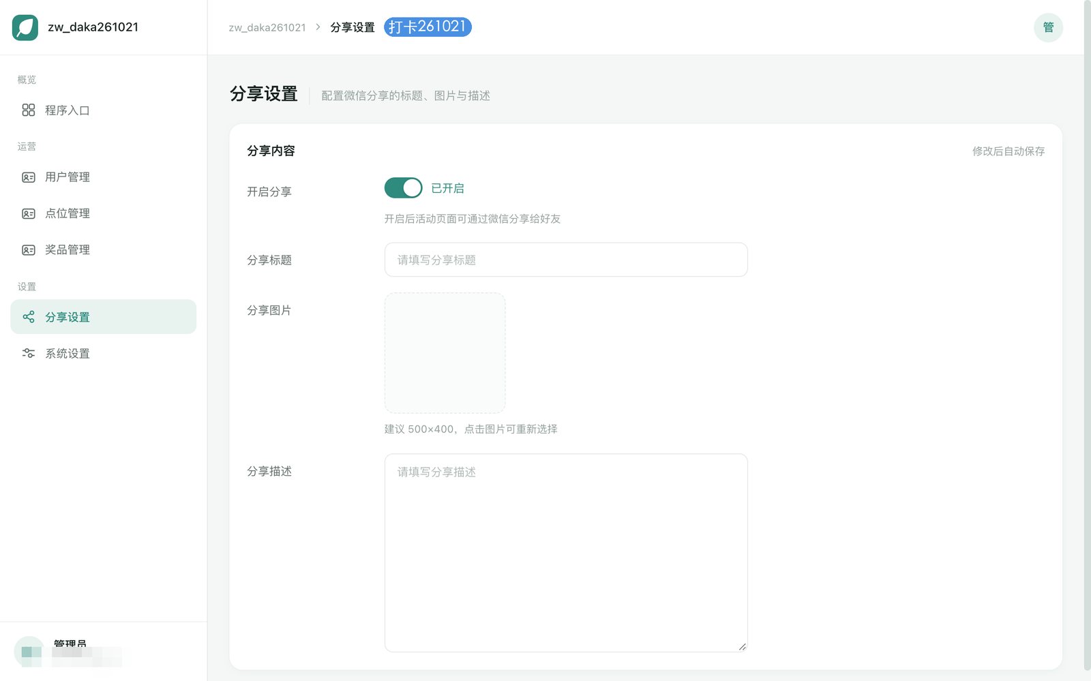Click the 修改后自动保存 note
1091x681 pixels.
click(1008, 151)
